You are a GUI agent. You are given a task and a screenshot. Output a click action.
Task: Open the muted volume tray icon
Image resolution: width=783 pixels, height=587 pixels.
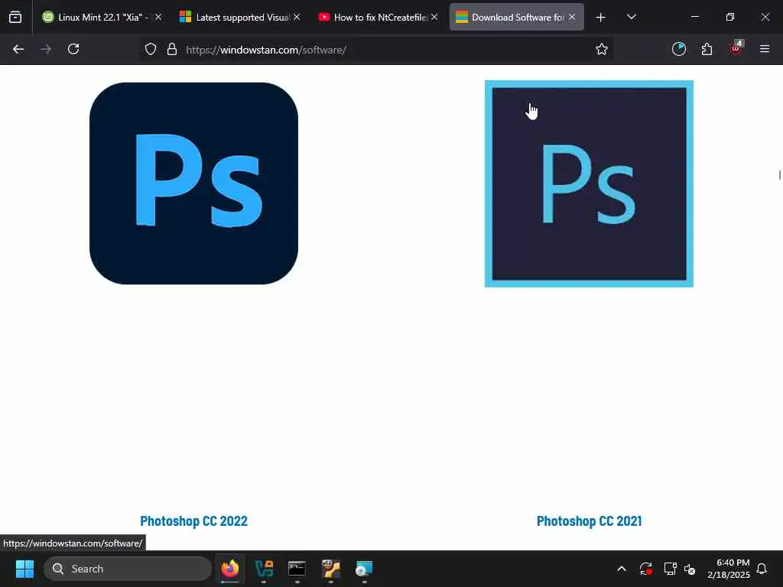[690, 569]
